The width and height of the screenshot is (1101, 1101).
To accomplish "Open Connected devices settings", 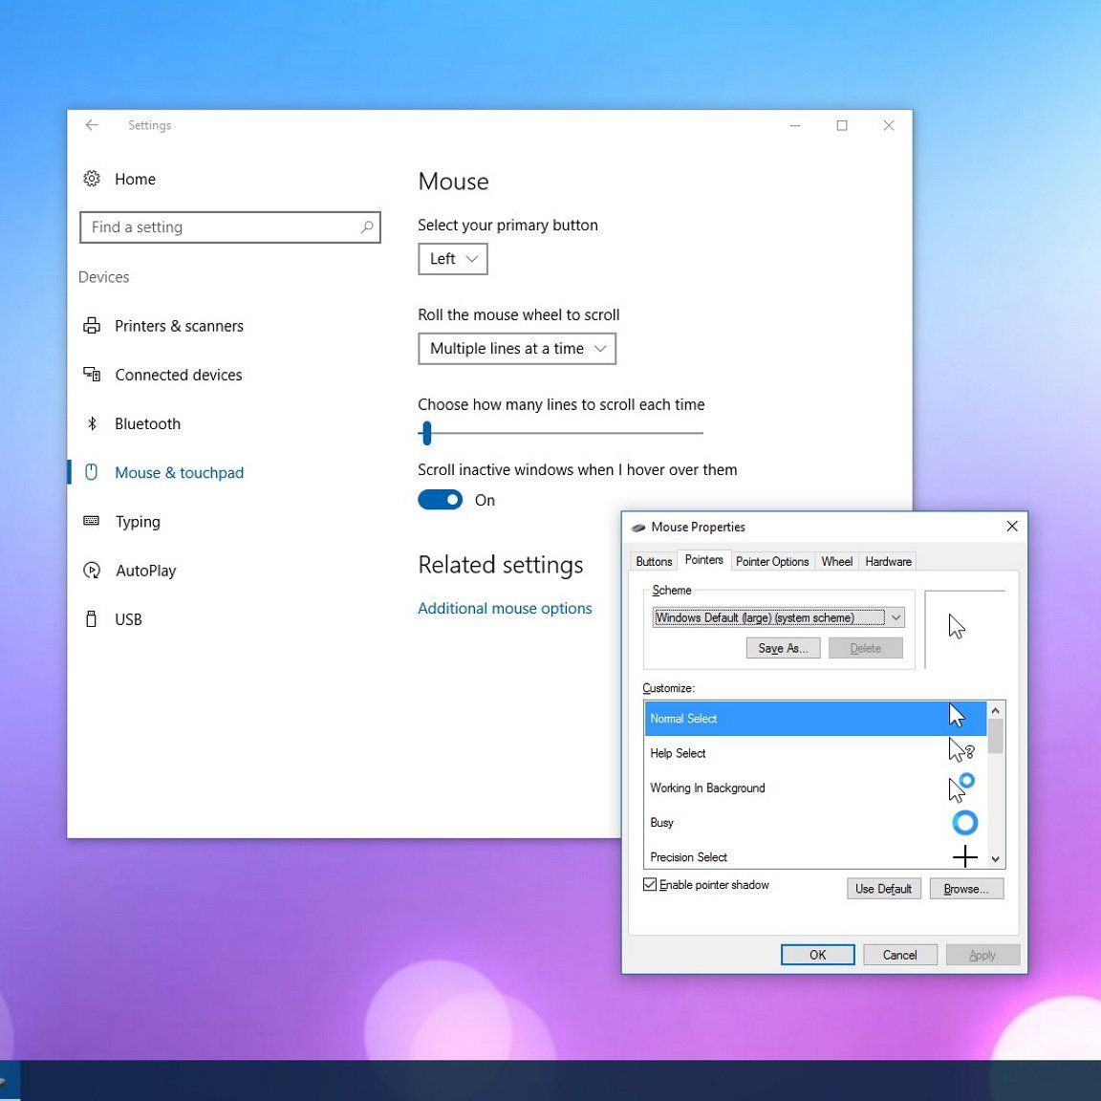I will pyautogui.click(x=179, y=375).
